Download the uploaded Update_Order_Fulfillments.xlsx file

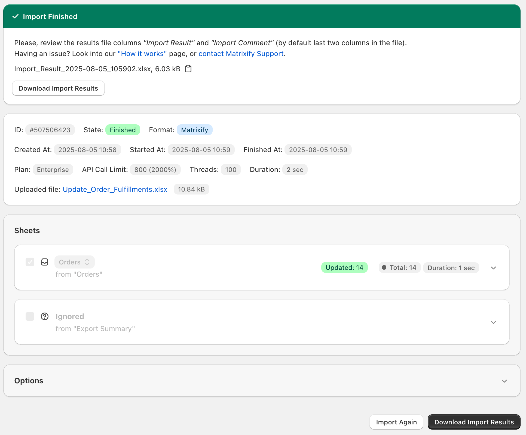point(115,189)
